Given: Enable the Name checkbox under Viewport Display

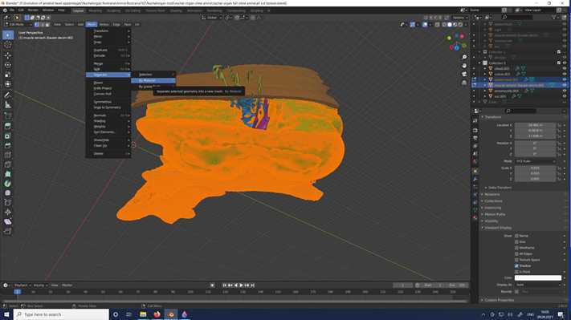Looking at the screenshot, I should click(516, 236).
